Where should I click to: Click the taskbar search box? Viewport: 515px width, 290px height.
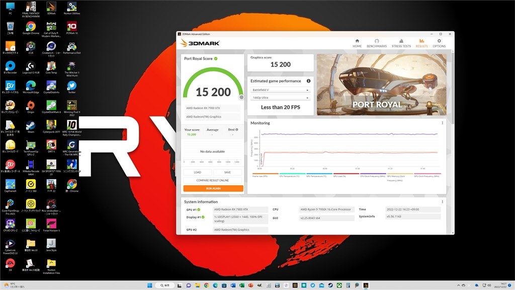165,285
